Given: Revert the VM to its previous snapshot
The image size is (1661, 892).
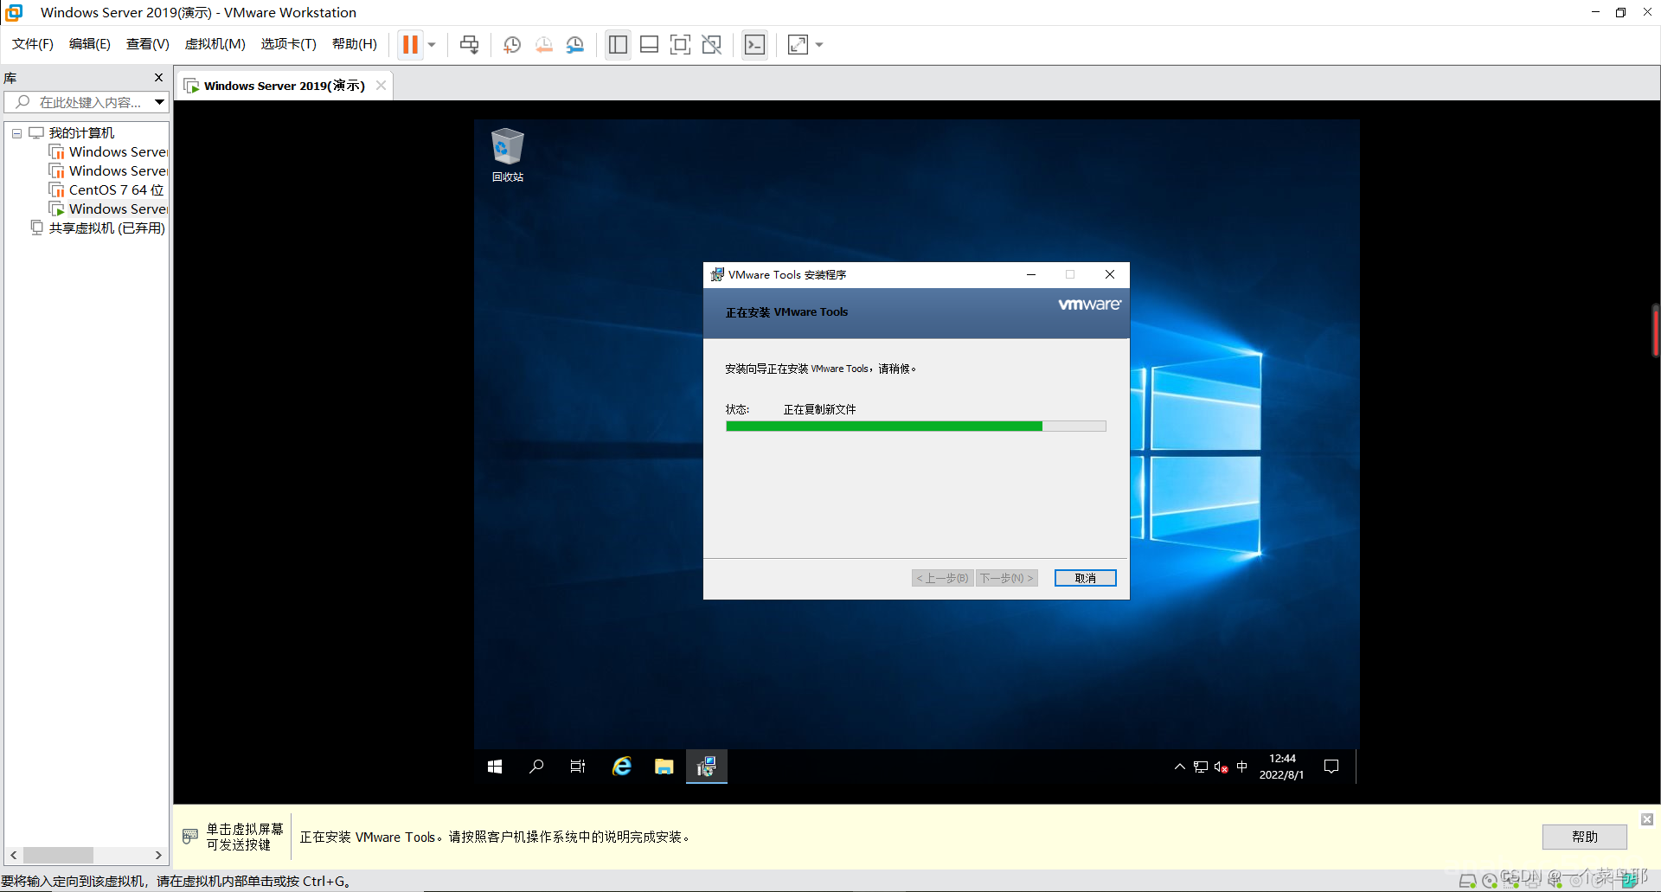Looking at the screenshot, I should tap(543, 44).
